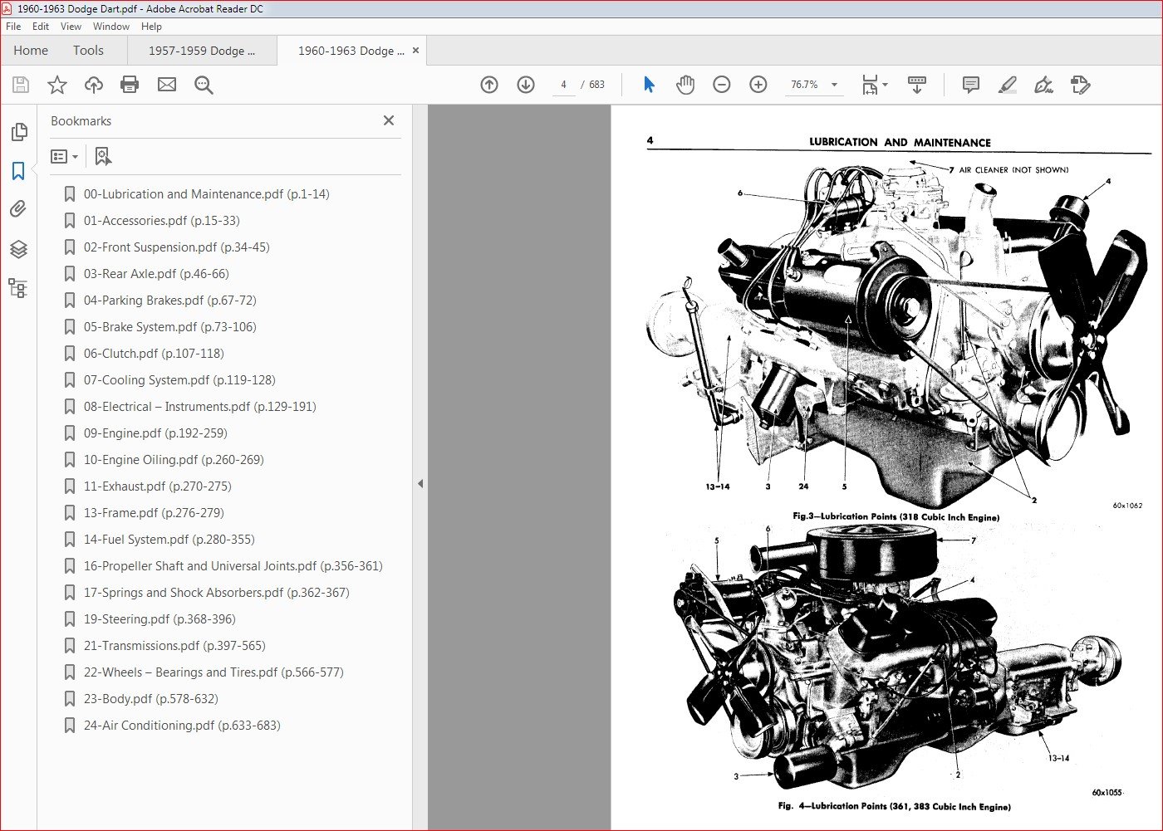Open 08-Electrical – Instruments bookmark

pyautogui.click(x=200, y=407)
